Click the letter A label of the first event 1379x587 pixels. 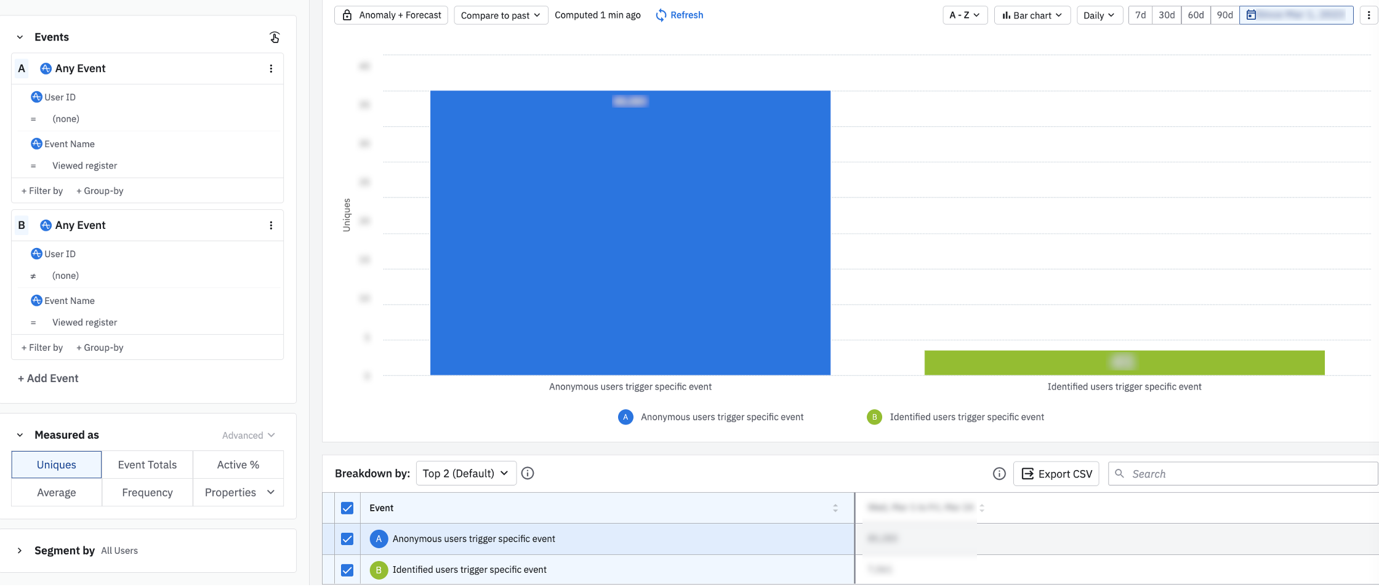click(22, 68)
